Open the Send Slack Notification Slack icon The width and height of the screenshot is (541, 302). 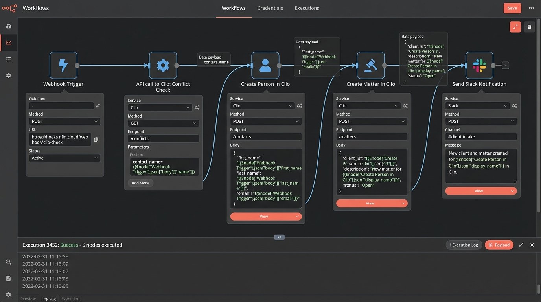point(479,66)
